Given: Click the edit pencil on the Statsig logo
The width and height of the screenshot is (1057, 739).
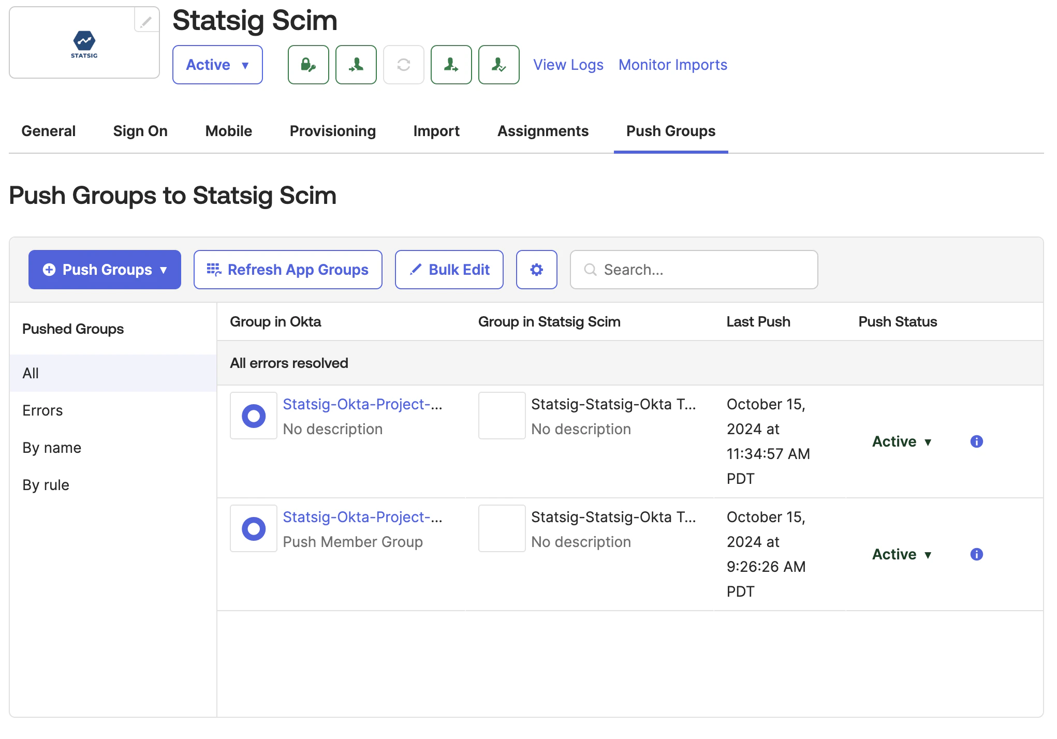Looking at the screenshot, I should pos(145,21).
